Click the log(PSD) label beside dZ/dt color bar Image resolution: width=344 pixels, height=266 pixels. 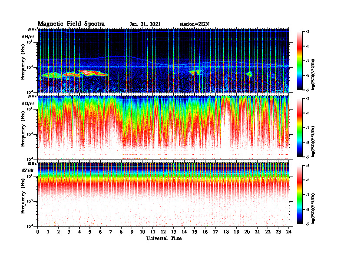coord(314,209)
